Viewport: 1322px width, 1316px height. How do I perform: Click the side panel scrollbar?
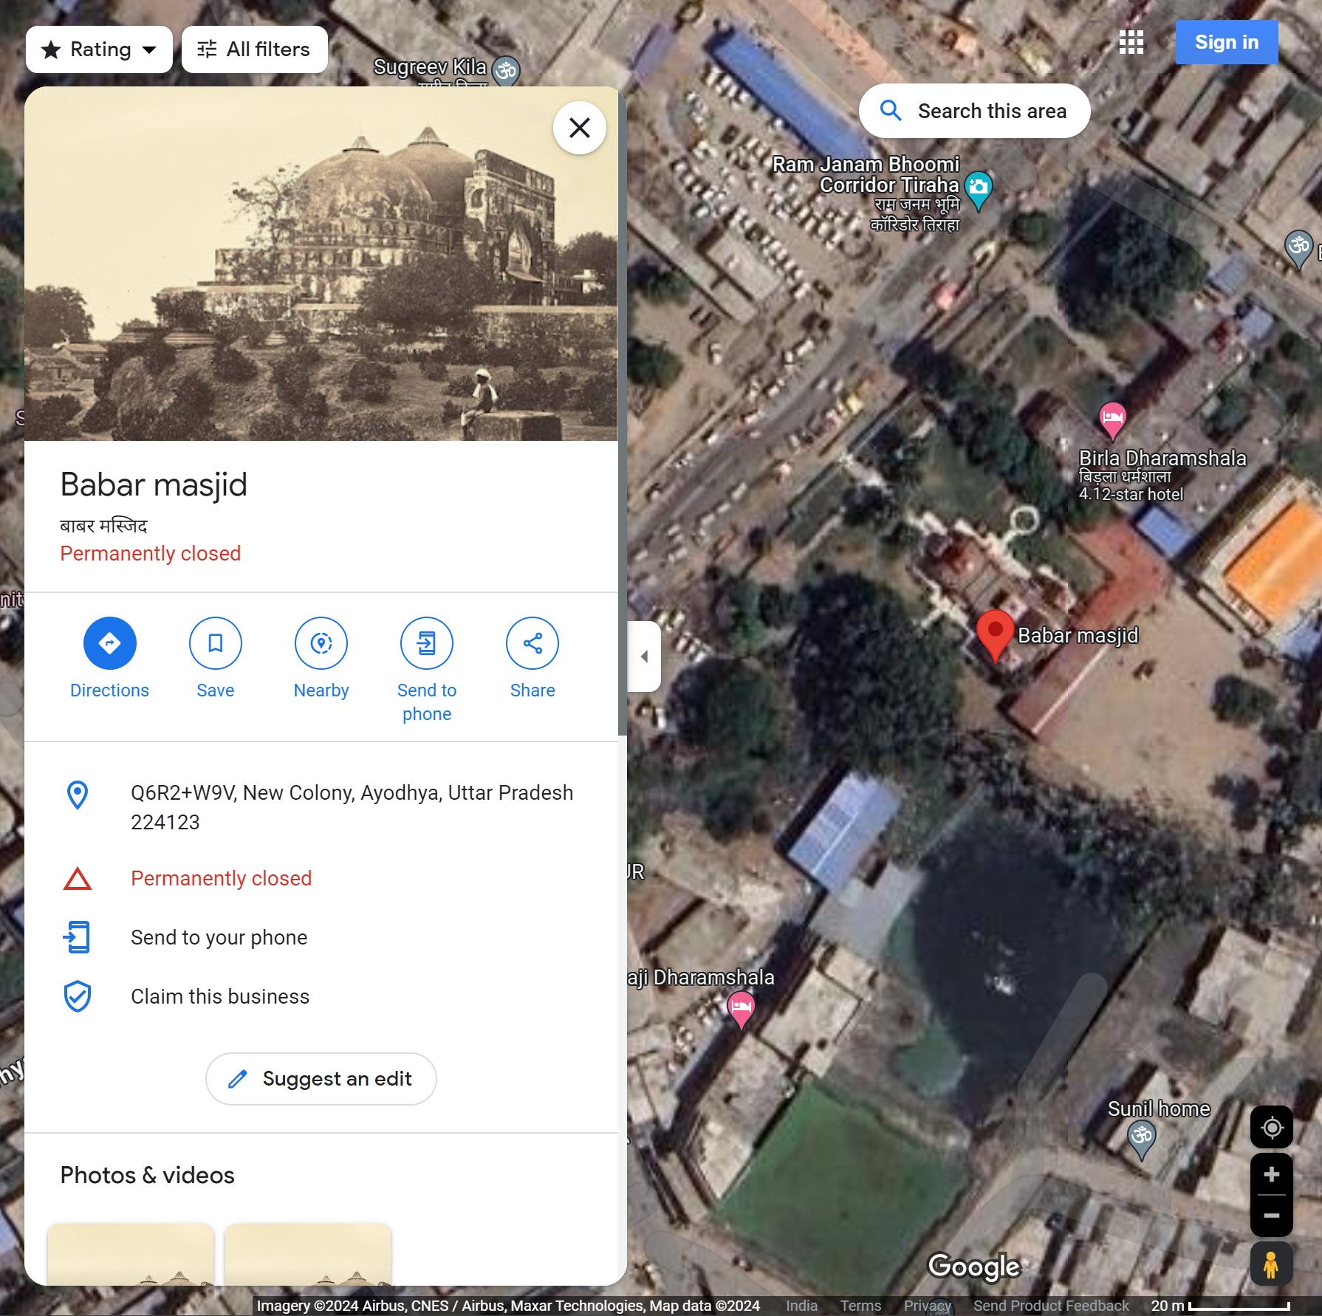coord(623,414)
